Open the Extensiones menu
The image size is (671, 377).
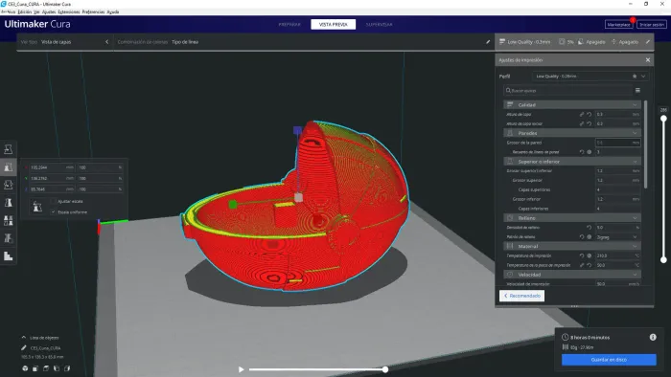[68, 11]
